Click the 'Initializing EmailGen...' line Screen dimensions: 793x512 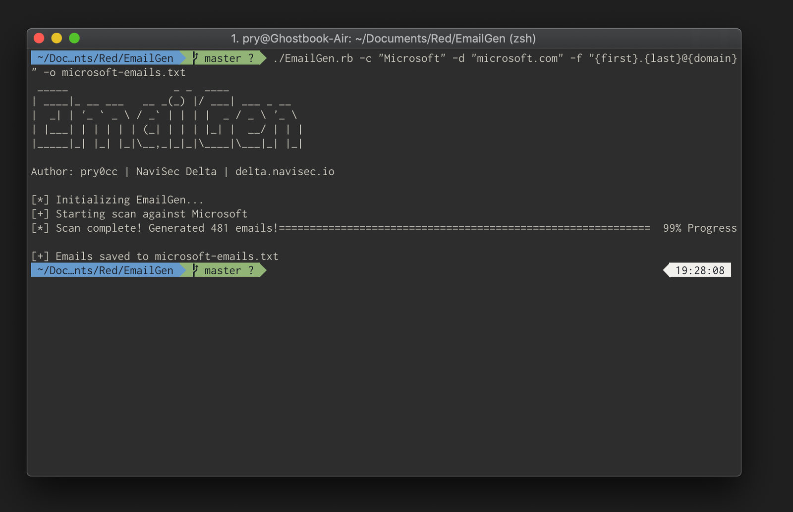coord(117,200)
